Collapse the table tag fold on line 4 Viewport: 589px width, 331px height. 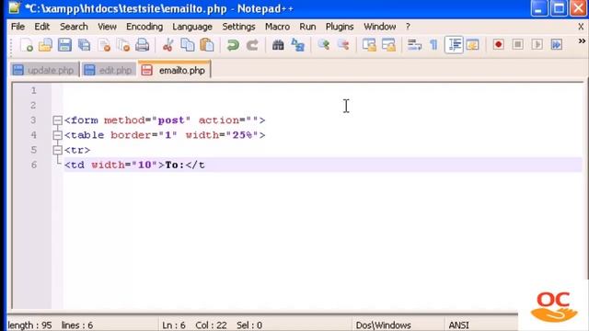[57, 135]
